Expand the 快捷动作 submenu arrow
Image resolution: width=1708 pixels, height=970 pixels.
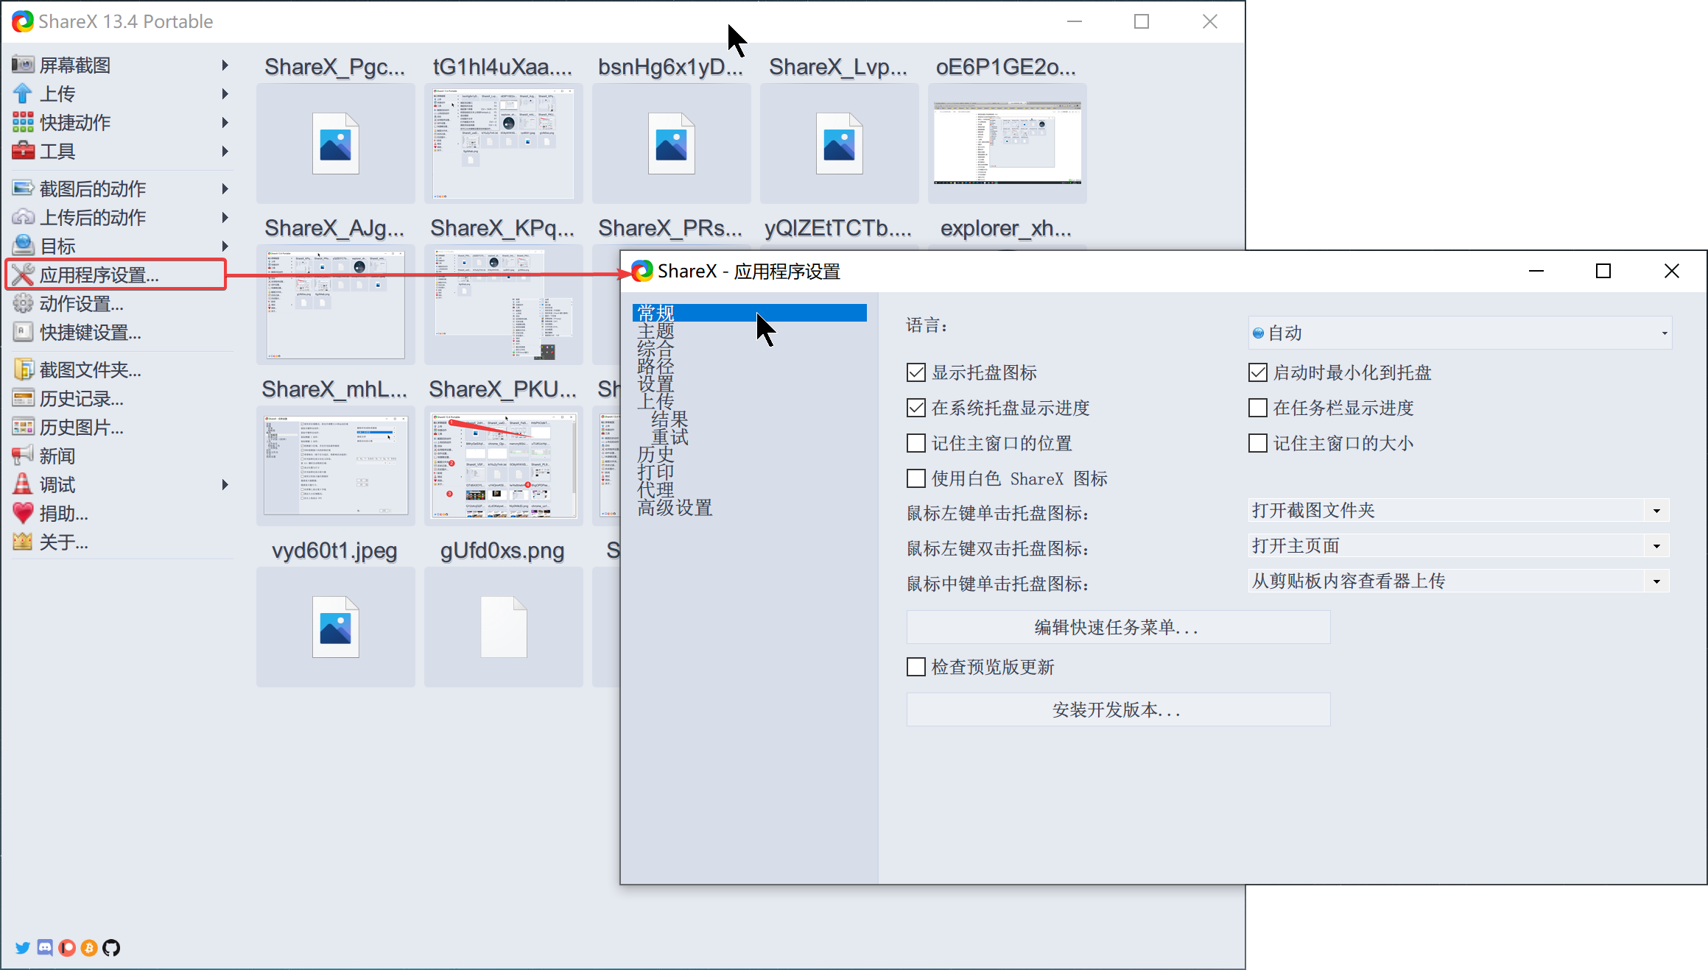pos(225,122)
